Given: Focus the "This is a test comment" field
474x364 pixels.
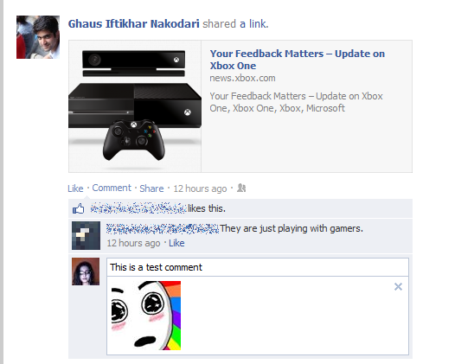Looking at the screenshot, I should (258, 267).
